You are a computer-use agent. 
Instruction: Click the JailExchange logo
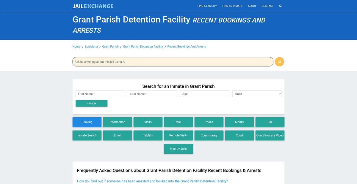point(93,6)
